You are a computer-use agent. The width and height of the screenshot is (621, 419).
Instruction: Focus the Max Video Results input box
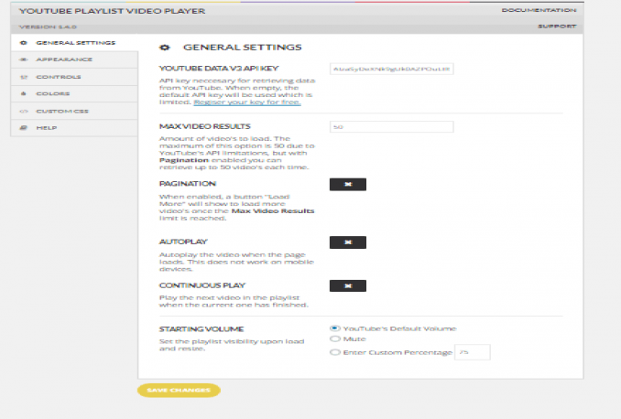pyautogui.click(x=392, y=127)
